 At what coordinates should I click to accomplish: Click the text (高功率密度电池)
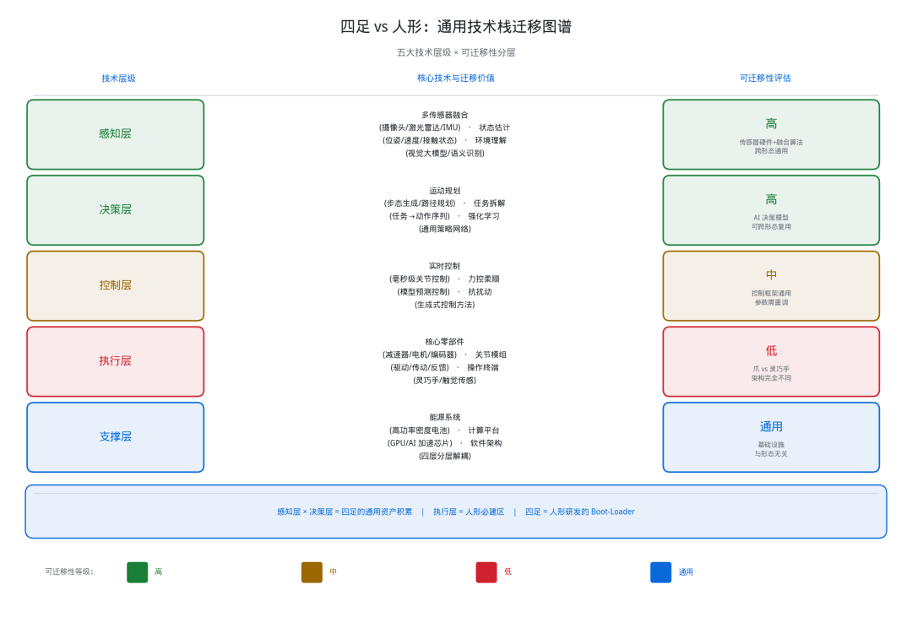pyautogui.click(x=420, y=430)
